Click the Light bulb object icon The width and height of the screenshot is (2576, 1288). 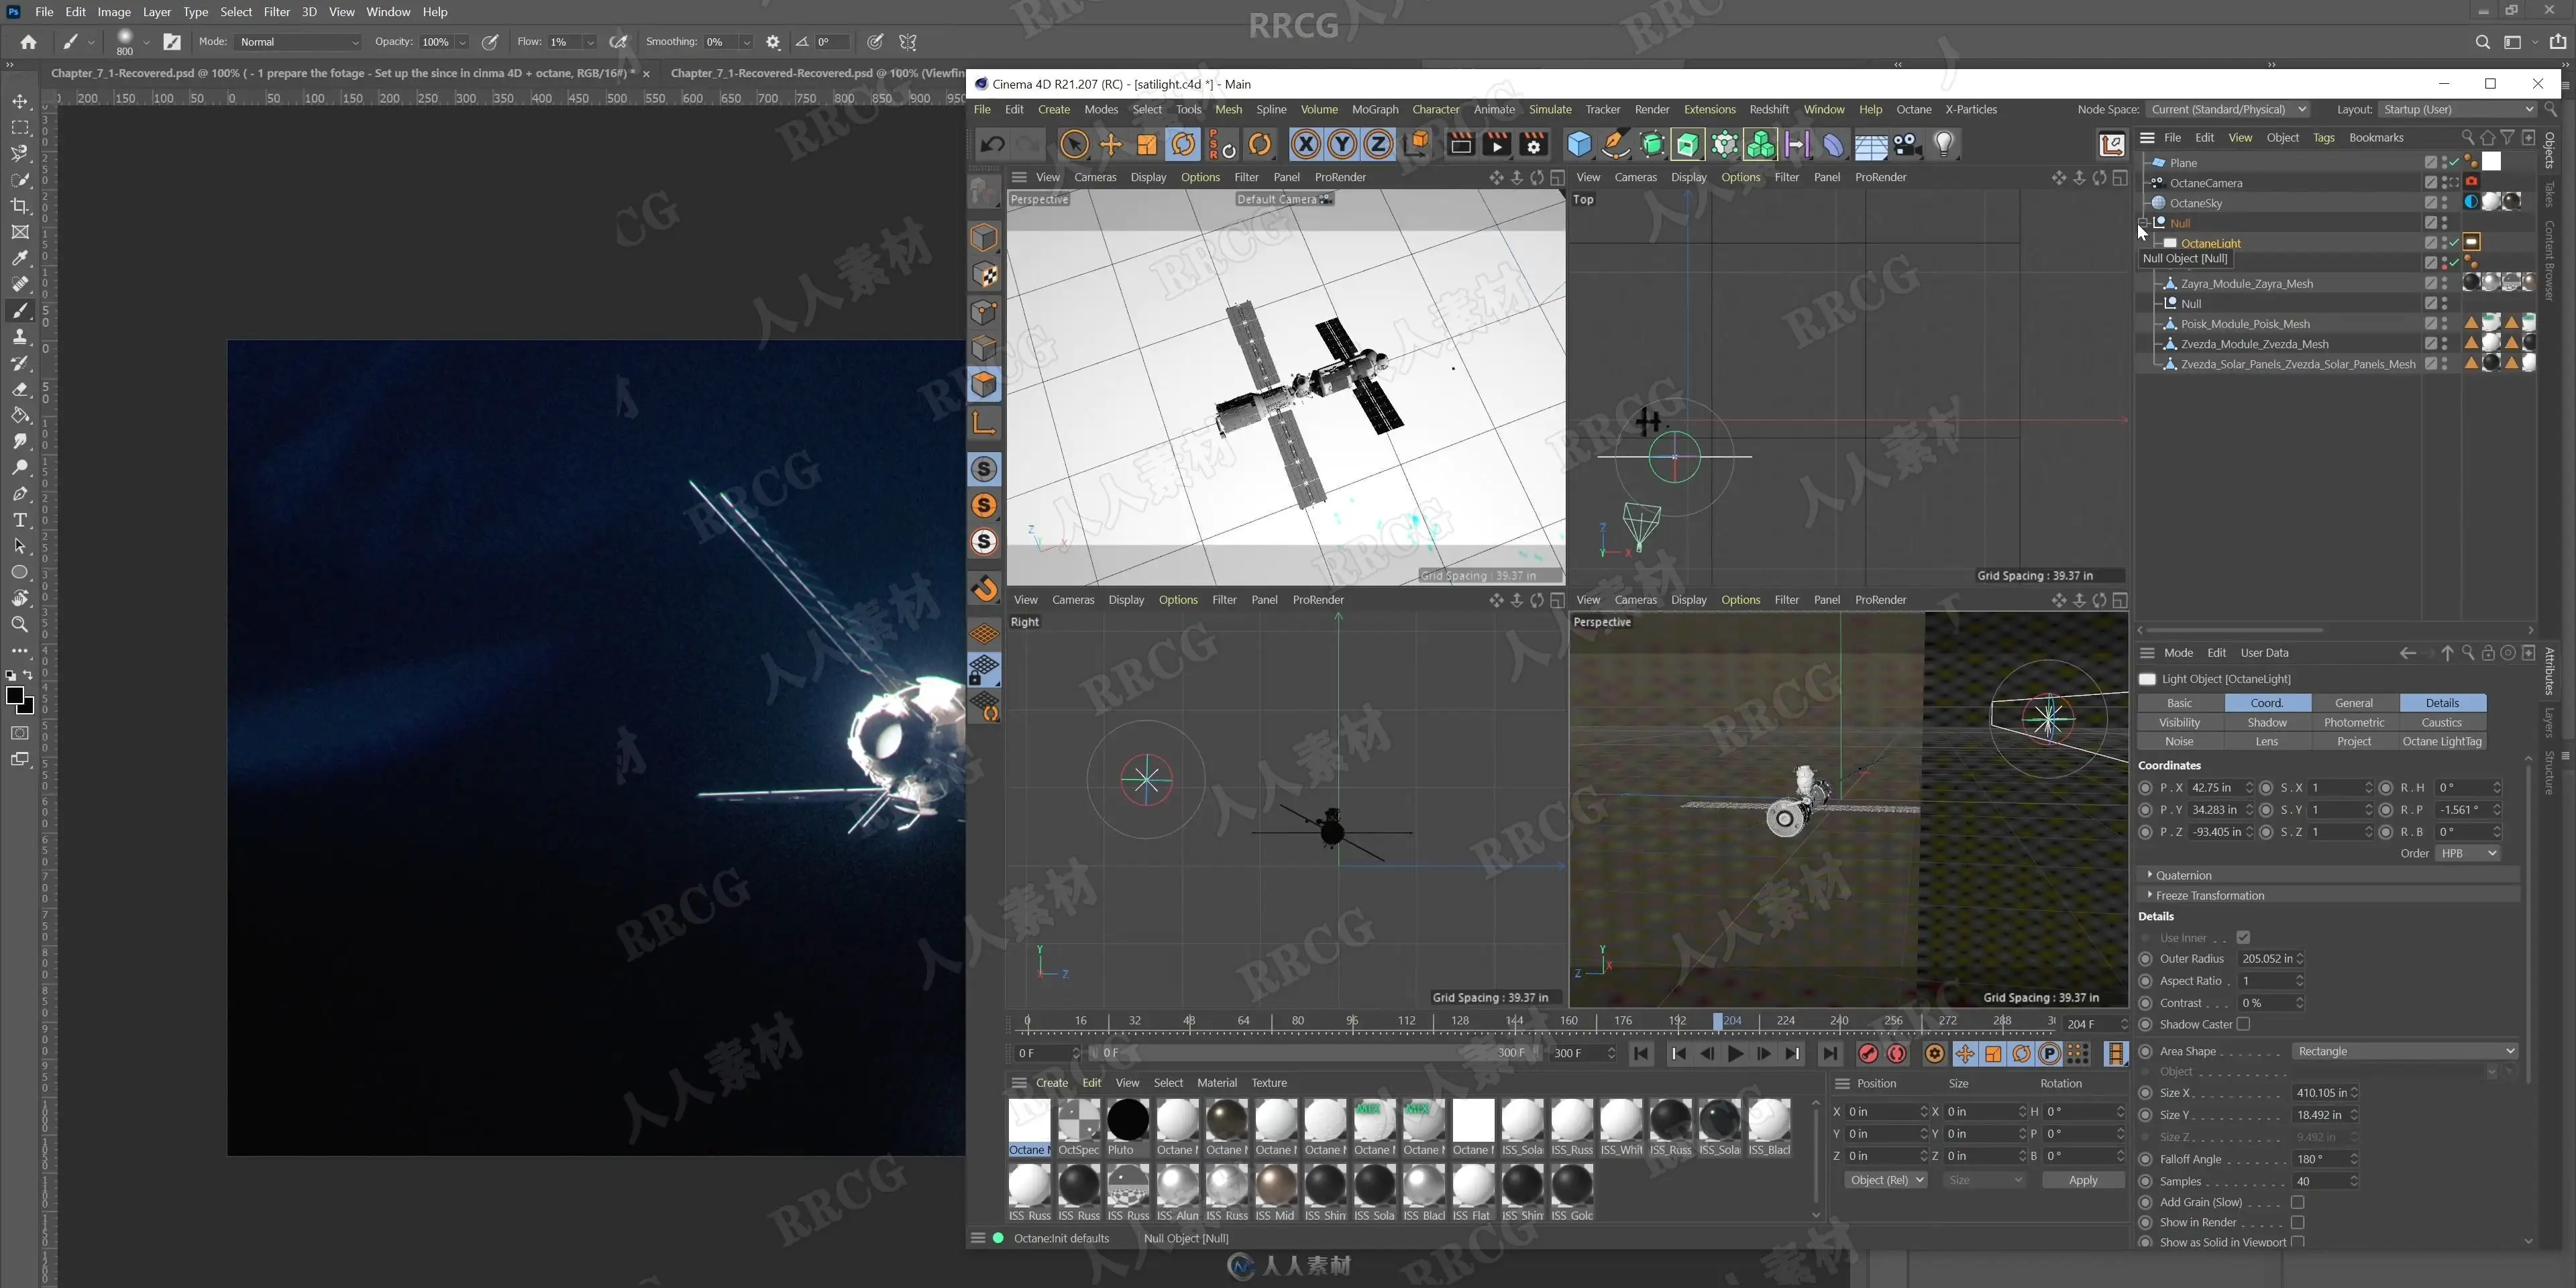point(1944,145)
